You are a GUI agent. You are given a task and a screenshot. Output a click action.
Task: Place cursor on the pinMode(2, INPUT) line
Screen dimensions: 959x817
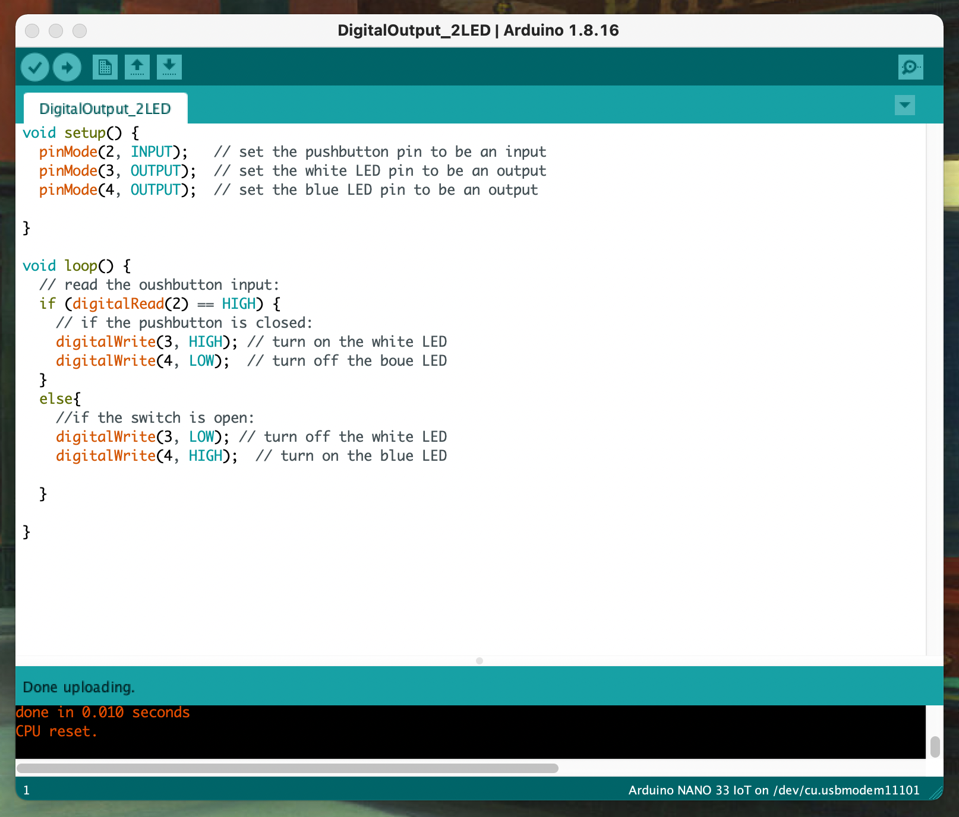coord(113,152)
